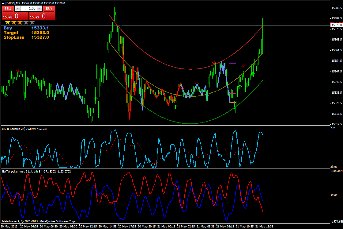Select the Buy 15333.1 signal label

[x=26, y=28]
